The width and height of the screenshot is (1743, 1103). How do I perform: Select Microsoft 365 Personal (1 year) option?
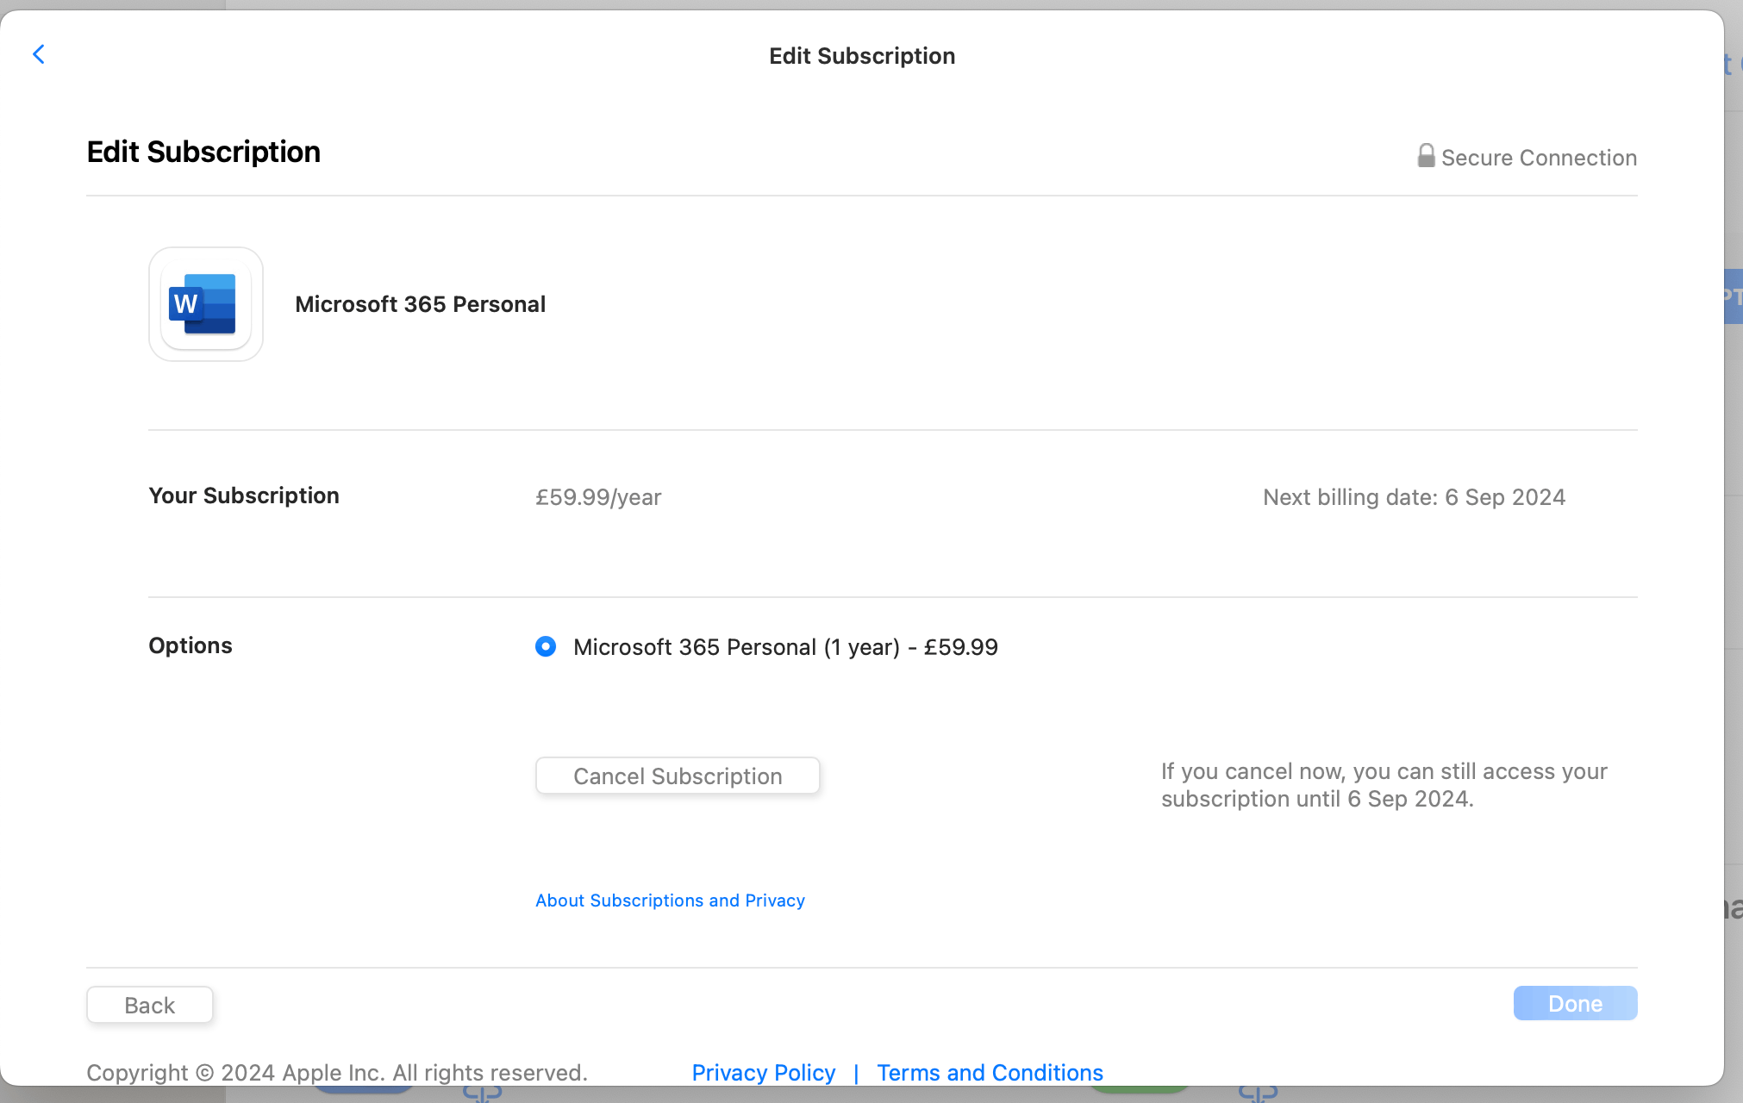546,646
